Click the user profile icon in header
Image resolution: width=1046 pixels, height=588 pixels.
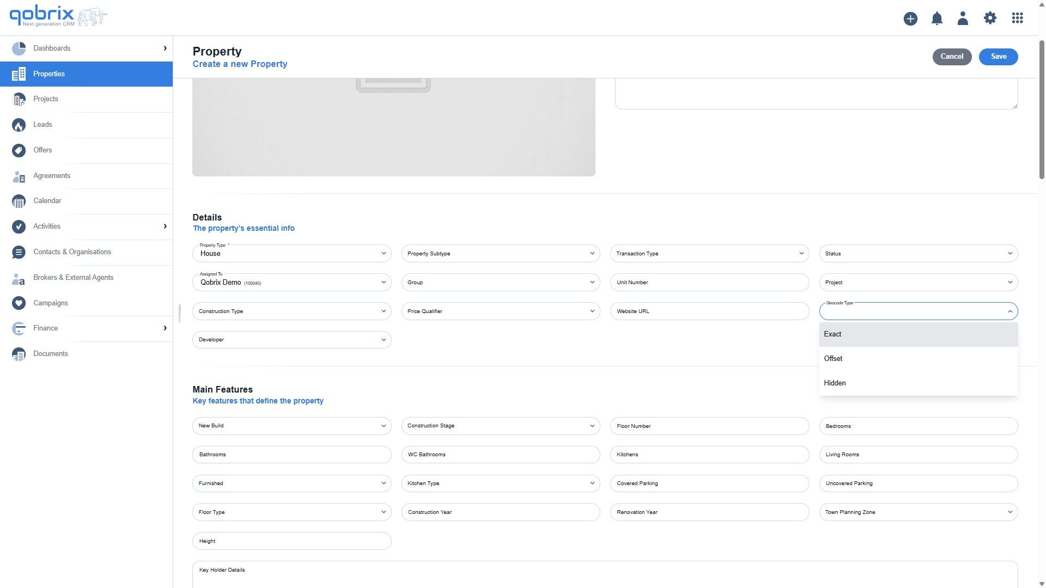(963, 18)
